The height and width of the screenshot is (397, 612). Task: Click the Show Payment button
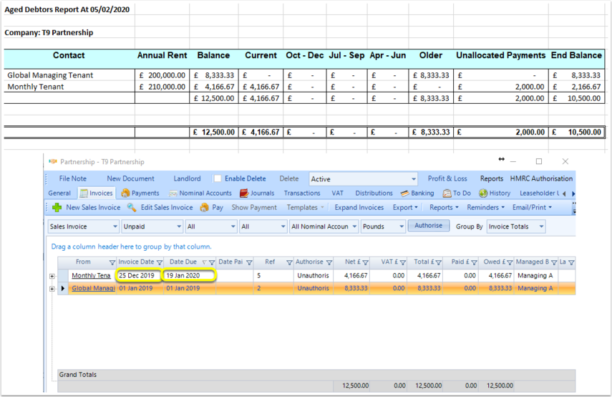254,208
